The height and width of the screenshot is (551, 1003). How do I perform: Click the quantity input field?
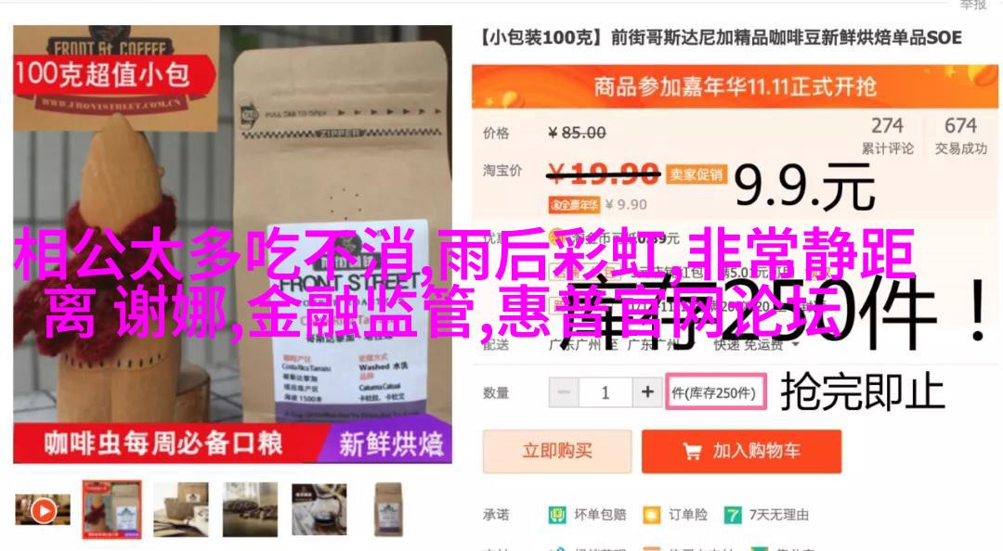point(606,391)
